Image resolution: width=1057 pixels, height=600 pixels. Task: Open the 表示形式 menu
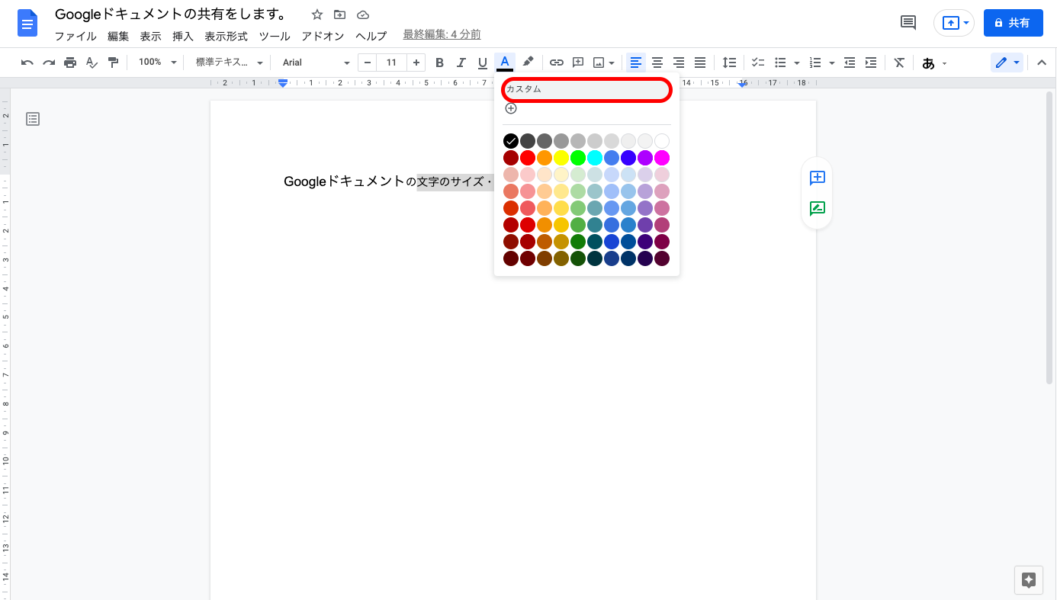point(226,36)
